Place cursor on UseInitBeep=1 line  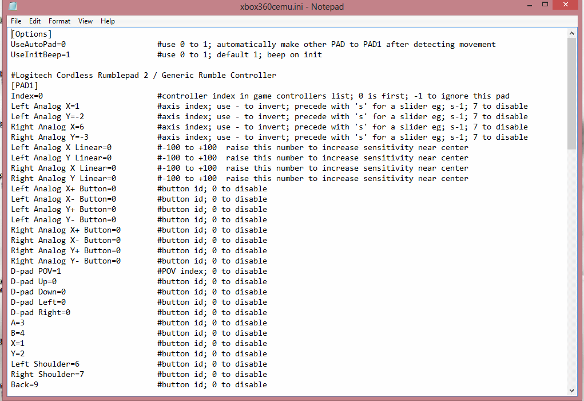(40, 55)
